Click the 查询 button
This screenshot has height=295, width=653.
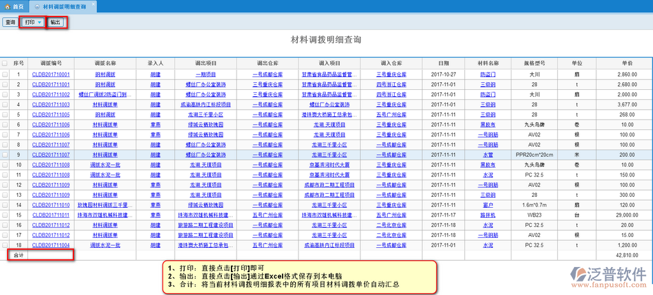tap(10, 22)
